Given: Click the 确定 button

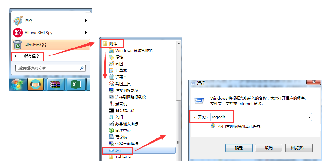Looking at the screenshot, I should pos(239,148).
